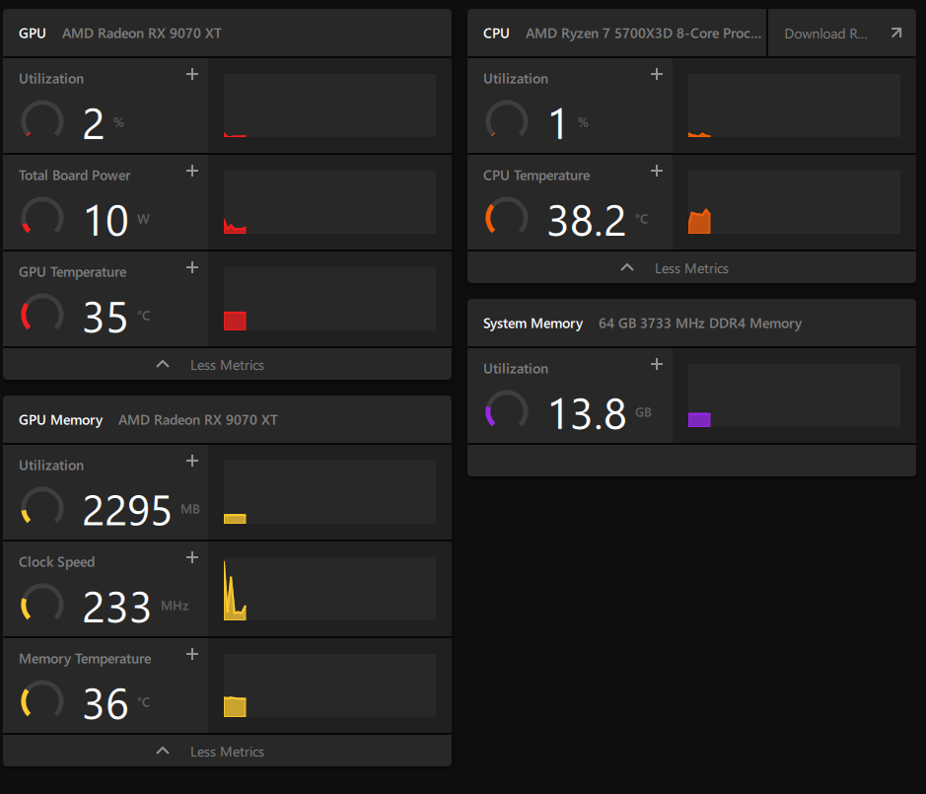
Task: Click the Total Board Power label
Action: [74, 176]
